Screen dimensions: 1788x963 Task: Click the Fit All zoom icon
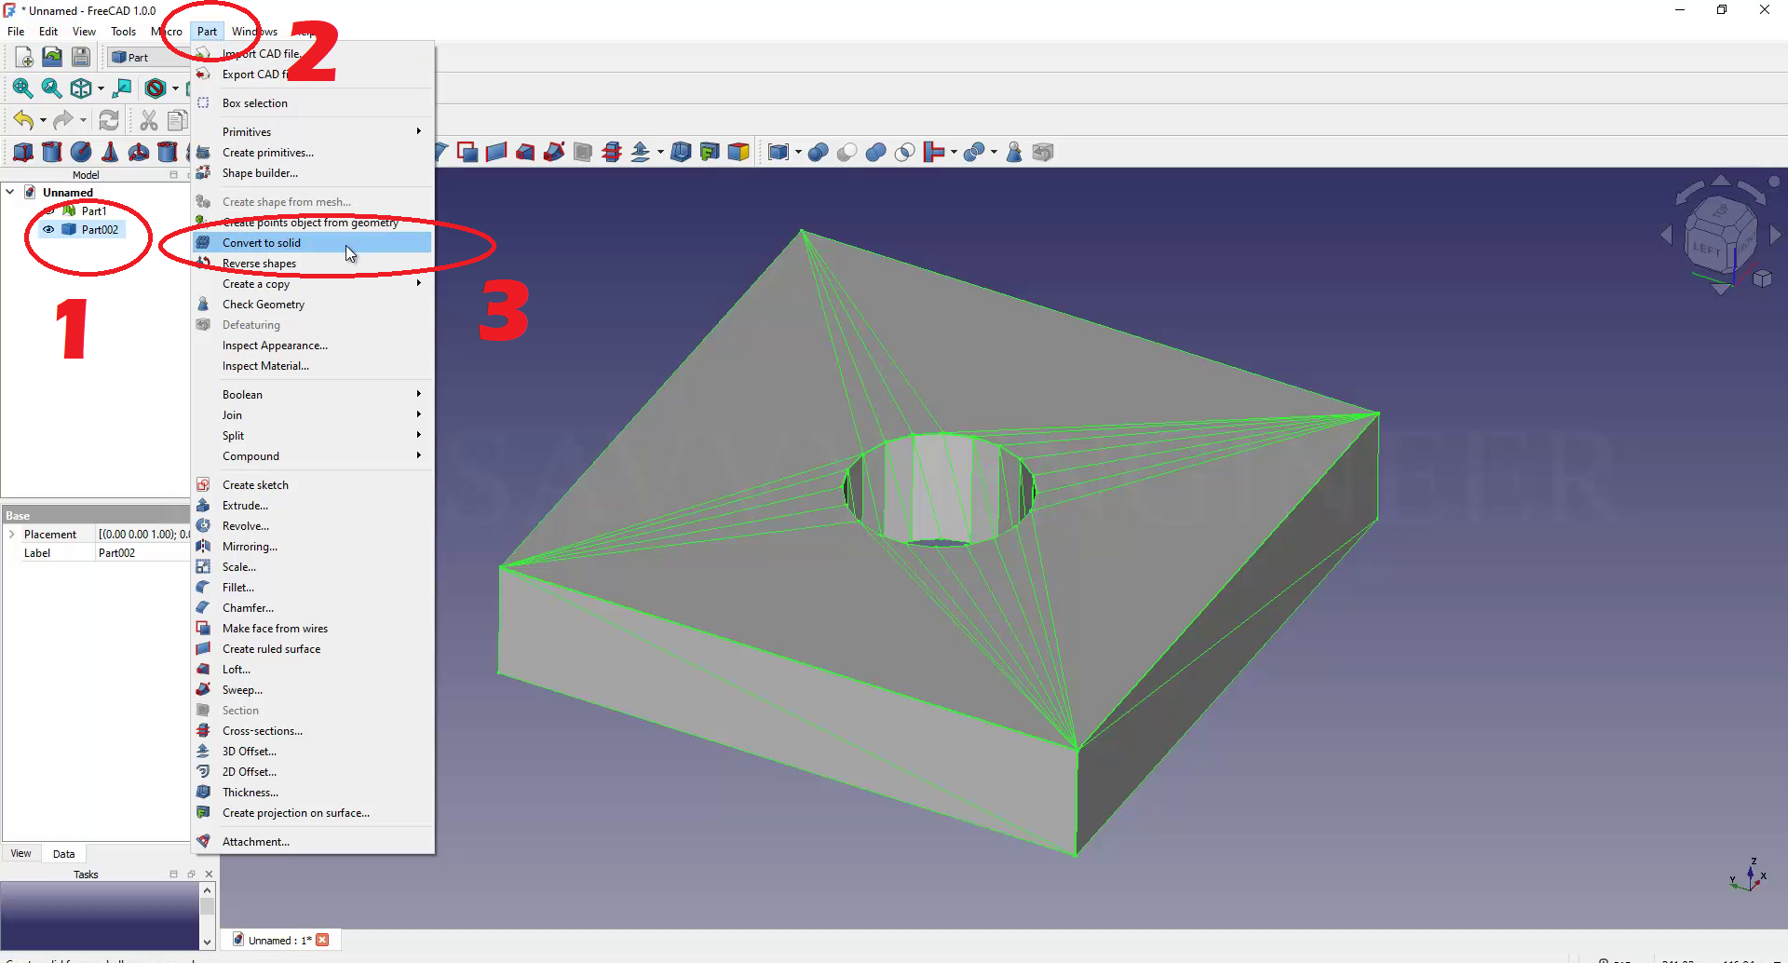22,88
